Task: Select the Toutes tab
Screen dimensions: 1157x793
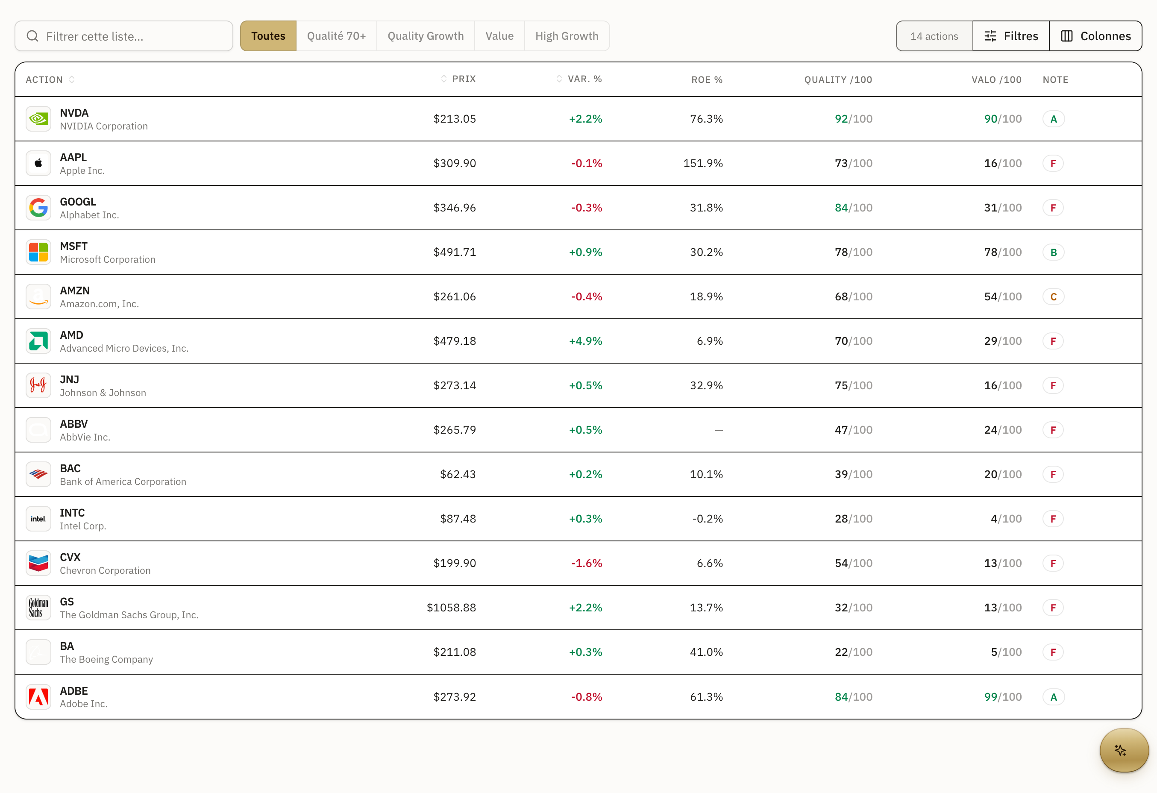Action: 268,36
